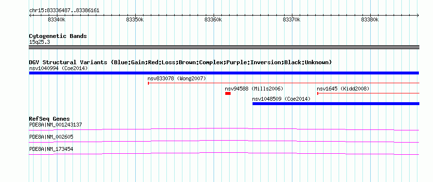
Task: Click the ruler's right arrowhead
Action: (418, 16)
